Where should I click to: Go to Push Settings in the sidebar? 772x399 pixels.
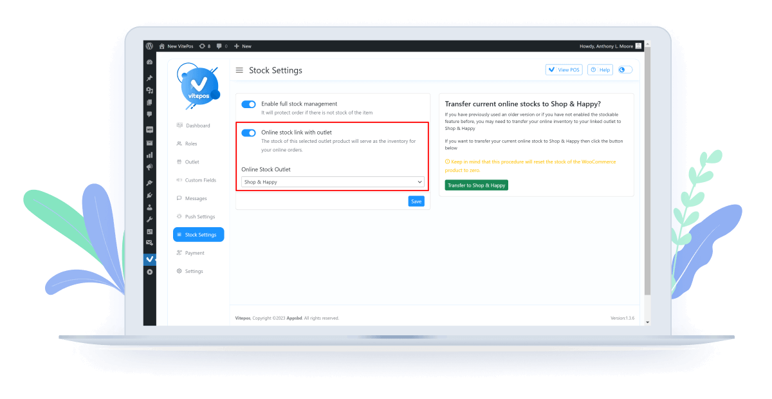click(199, 217)
